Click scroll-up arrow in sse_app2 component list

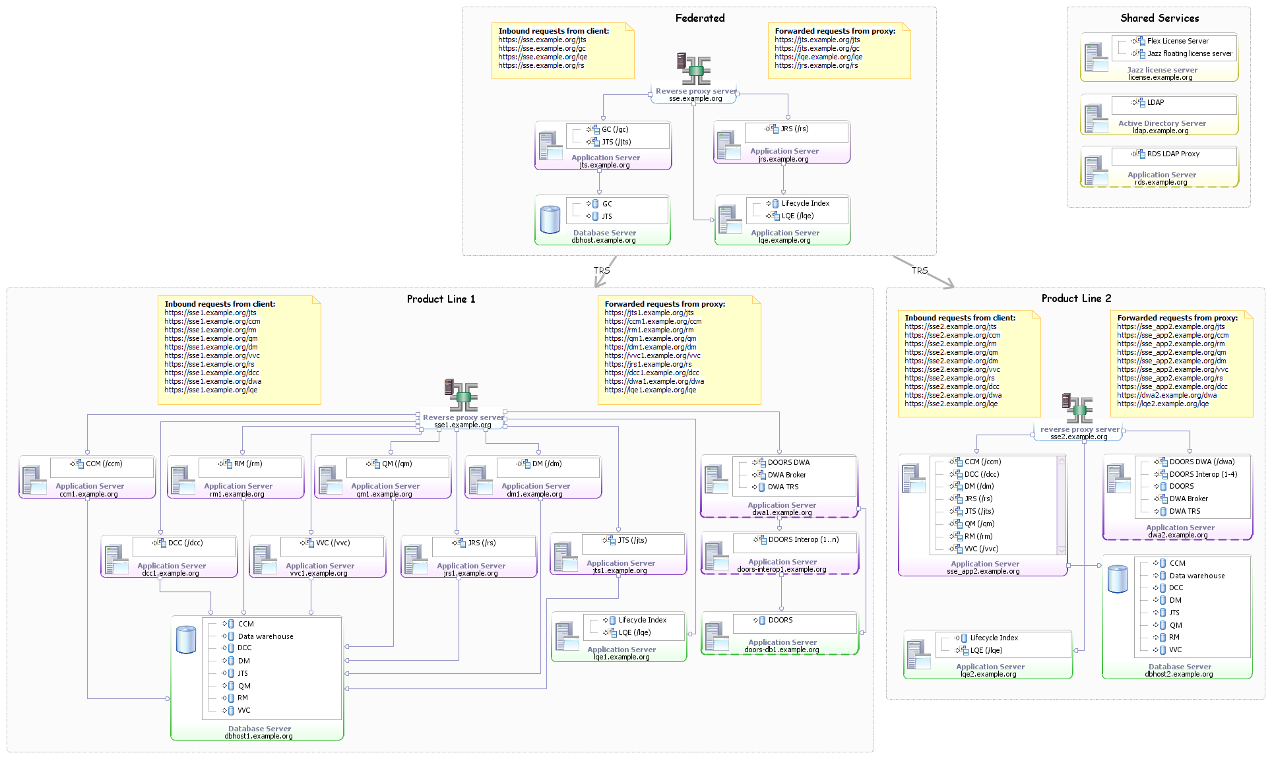click(x=1062, y=460)
